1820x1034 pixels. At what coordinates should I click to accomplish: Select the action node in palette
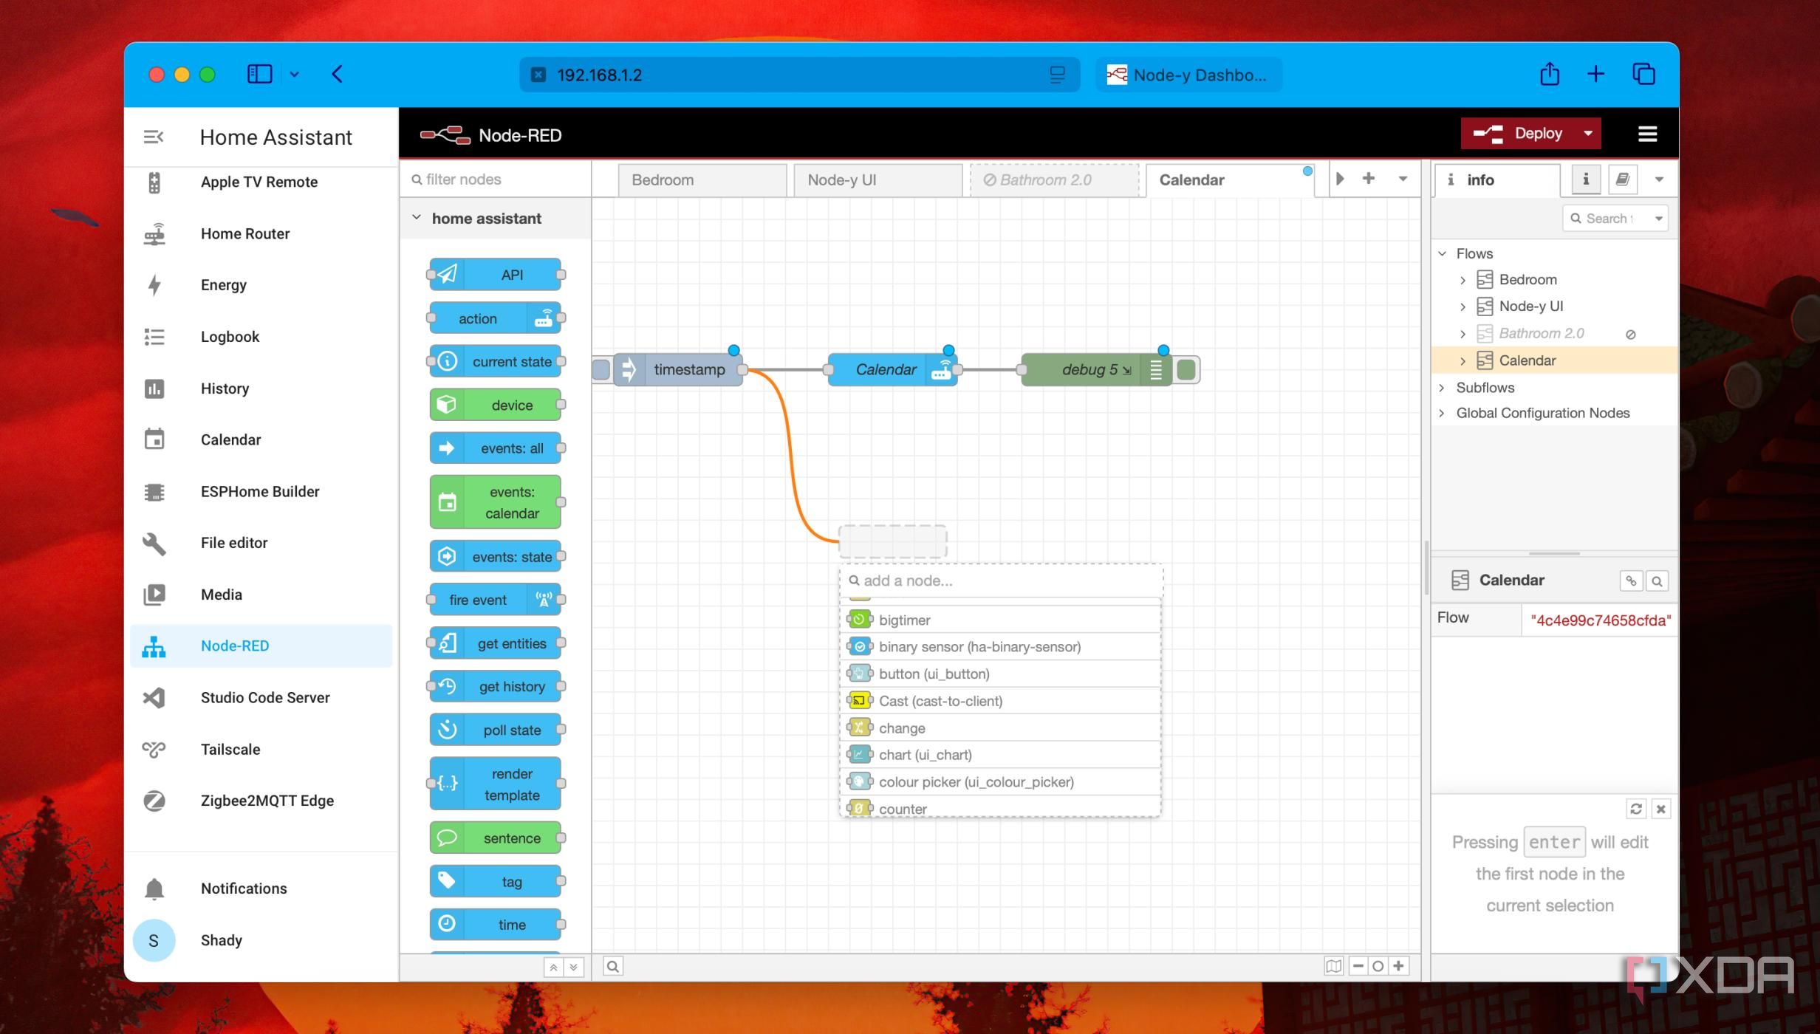(x=495, y=318)
